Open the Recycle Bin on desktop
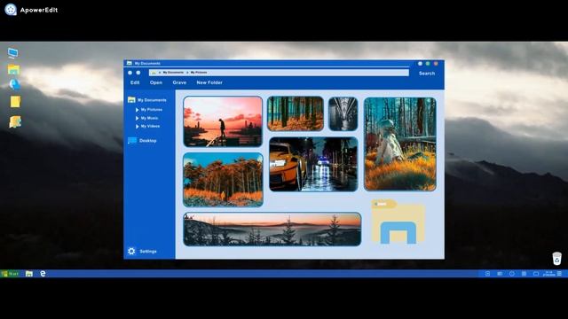This screenshot has width=568, height=319. click(556, 258)
